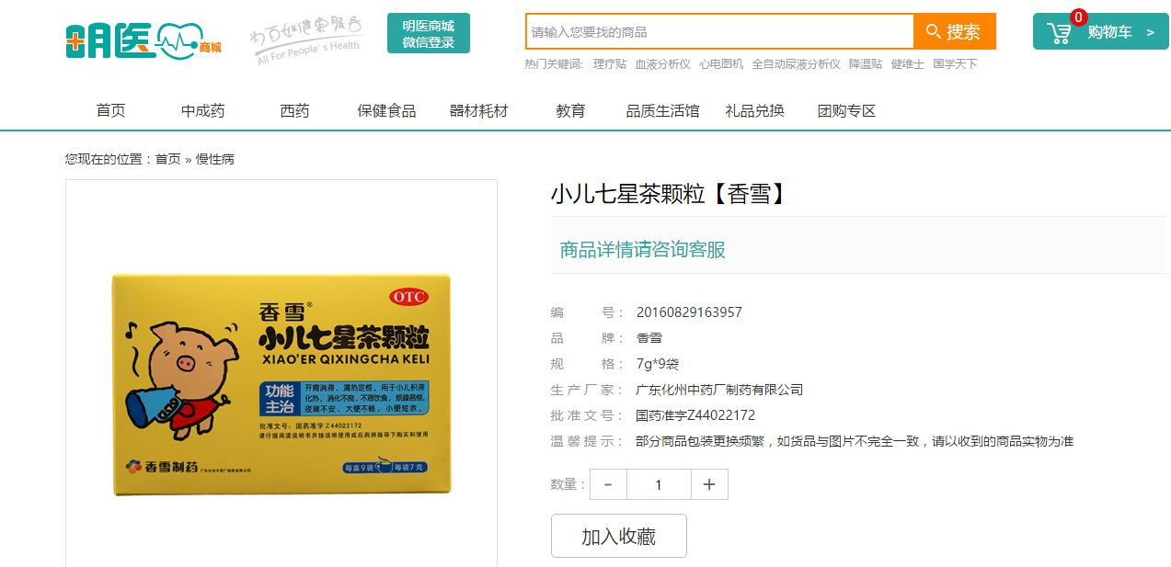Click product number 20160829163957

pos(689,312)
